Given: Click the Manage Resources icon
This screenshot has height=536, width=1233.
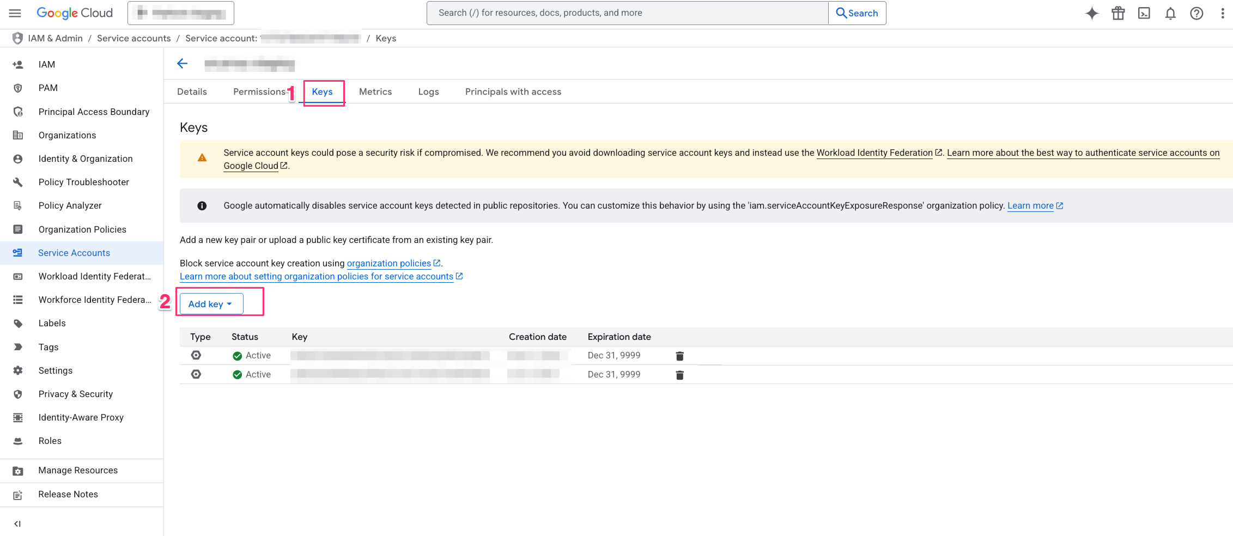Looking at the screenshot, I should pos(18,471).
